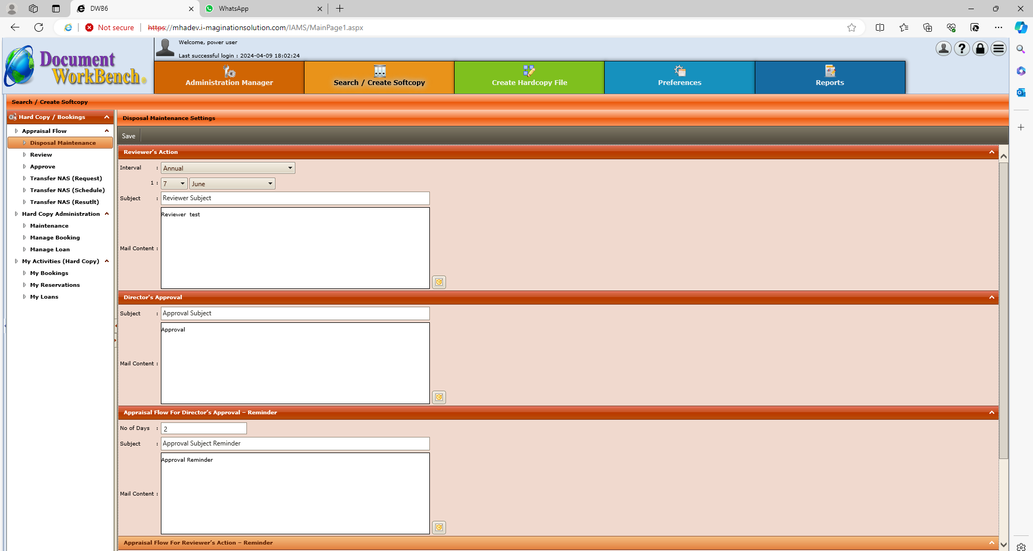Open My Reservations item
This screenshot has height=551, width=1033.
click(55, 285)
